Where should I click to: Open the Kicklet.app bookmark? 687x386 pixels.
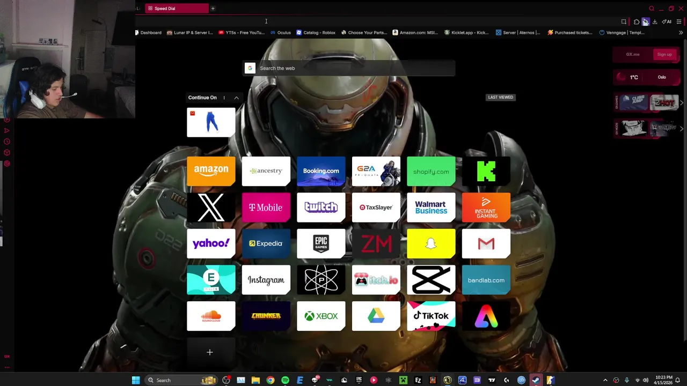tap(466, 33)
